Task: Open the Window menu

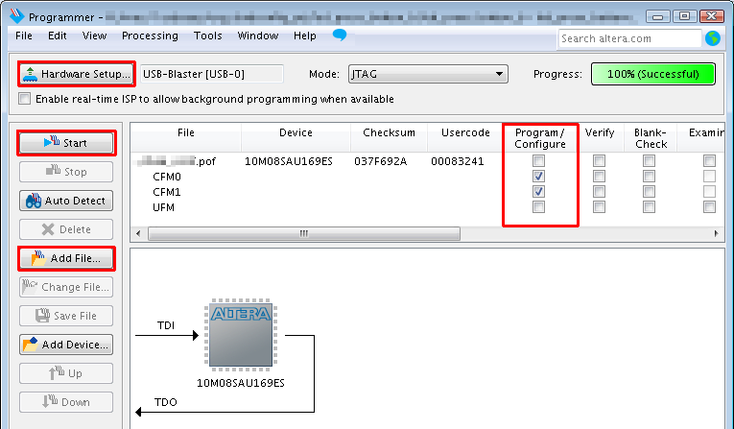Action: pyautogui.click(x=257, y=36)
